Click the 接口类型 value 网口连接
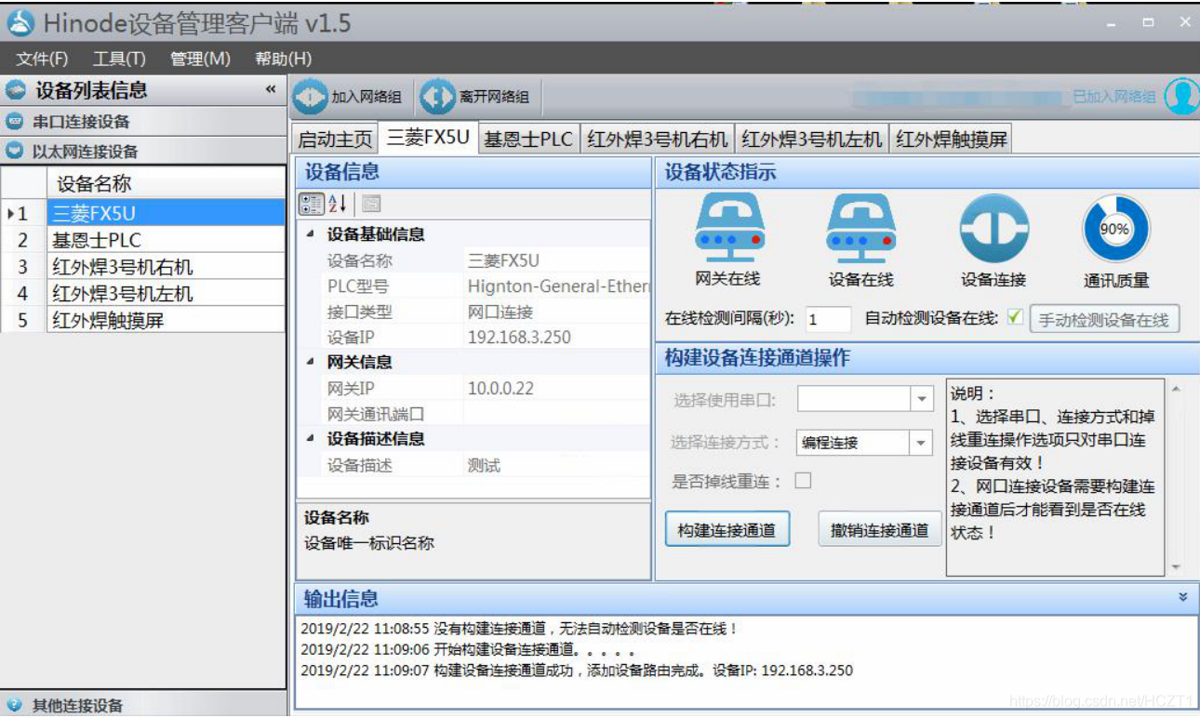This screenshot has width=1200, height=718. (500, 312)
